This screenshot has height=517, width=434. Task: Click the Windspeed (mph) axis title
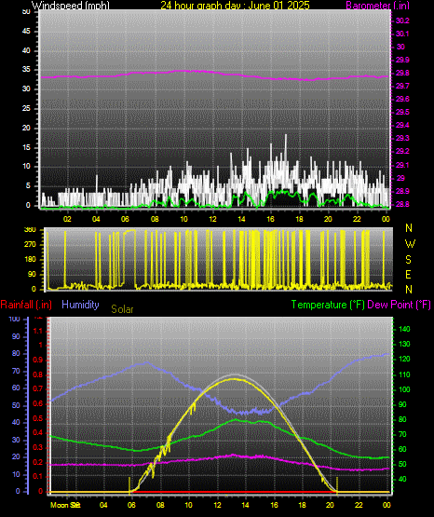click(70, 6)
